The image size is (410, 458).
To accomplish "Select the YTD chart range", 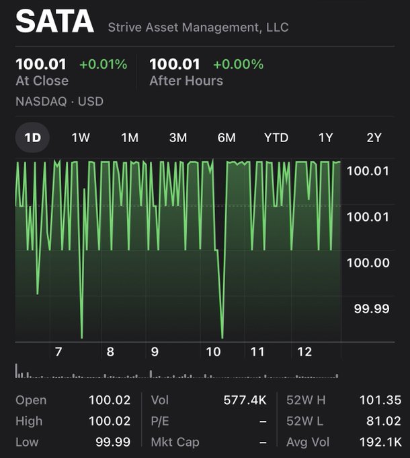I will (x=276, y=137).
